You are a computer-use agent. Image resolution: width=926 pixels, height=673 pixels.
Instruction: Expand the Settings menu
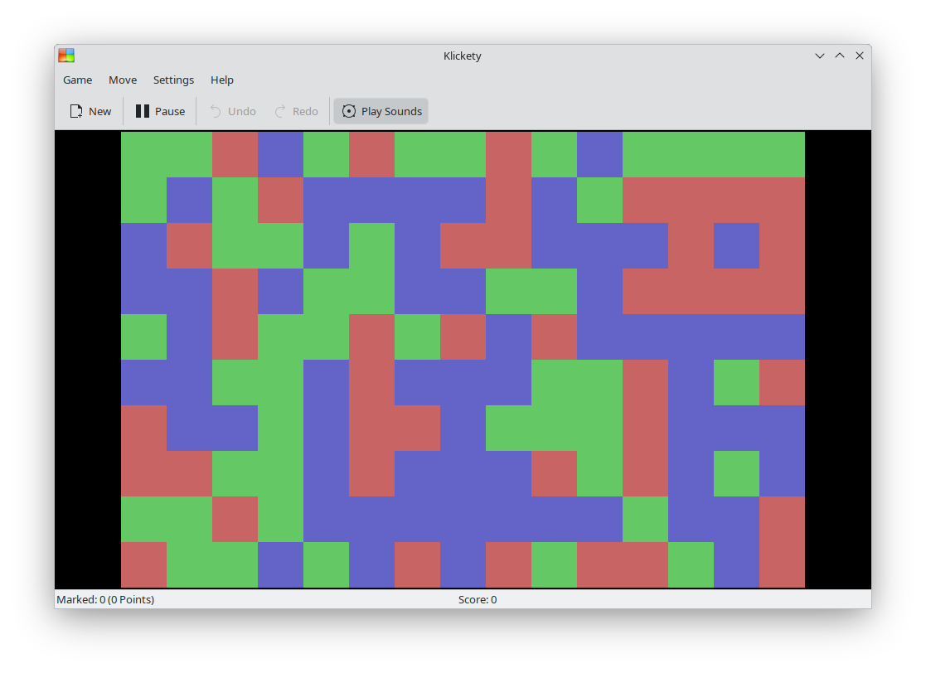click(x=173, y=80)
